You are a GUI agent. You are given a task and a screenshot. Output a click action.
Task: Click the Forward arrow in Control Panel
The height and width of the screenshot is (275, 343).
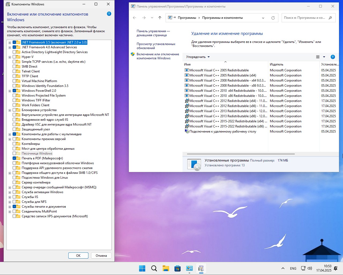click(144, 18)
